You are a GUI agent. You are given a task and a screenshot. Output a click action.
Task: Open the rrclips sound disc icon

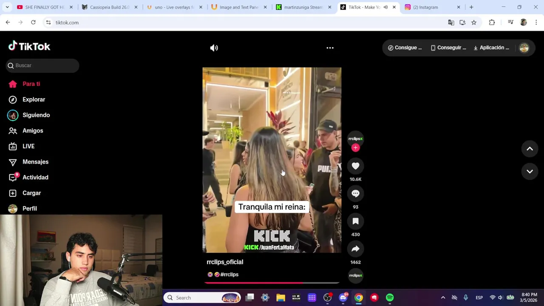355,275
